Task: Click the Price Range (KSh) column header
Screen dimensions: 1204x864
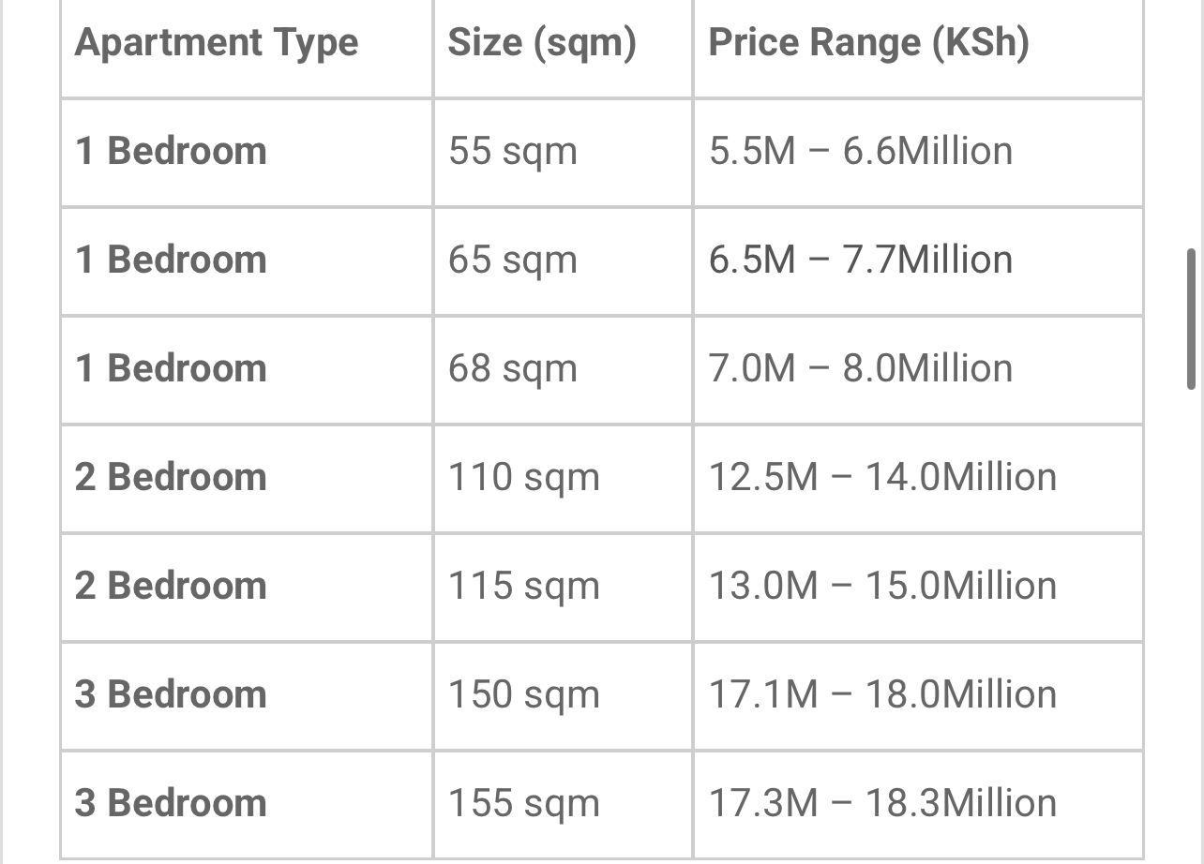Action: tap(868, 43)
